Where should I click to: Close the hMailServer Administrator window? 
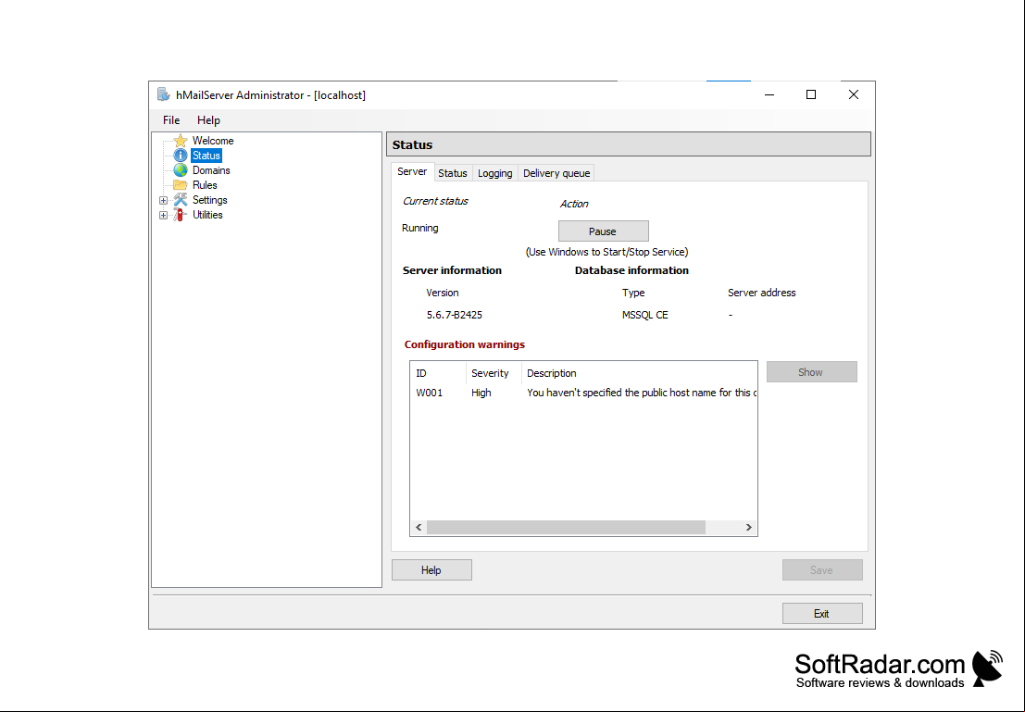(x=854, y=94)
